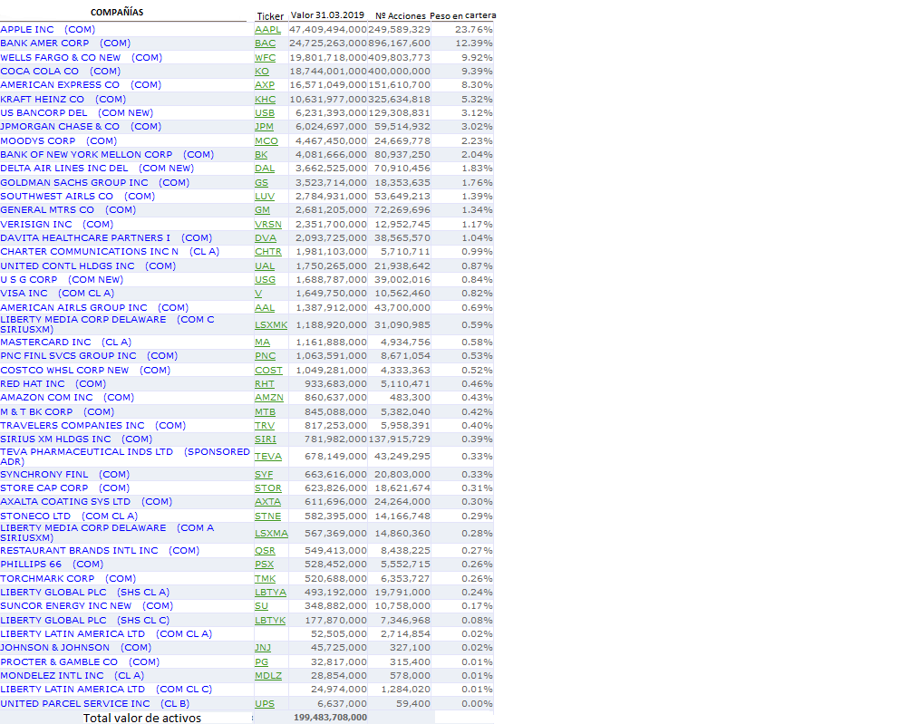The height and width of the screenshot is (724, 901).
Task: Follow the UPS ticker link
Action: click(265, 703)
